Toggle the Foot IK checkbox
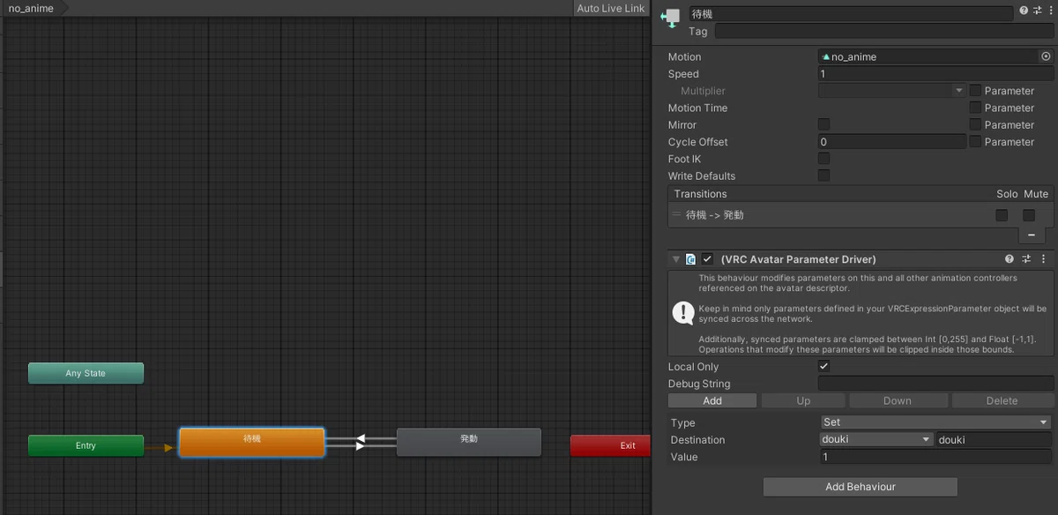 click(x=823, y=159)
